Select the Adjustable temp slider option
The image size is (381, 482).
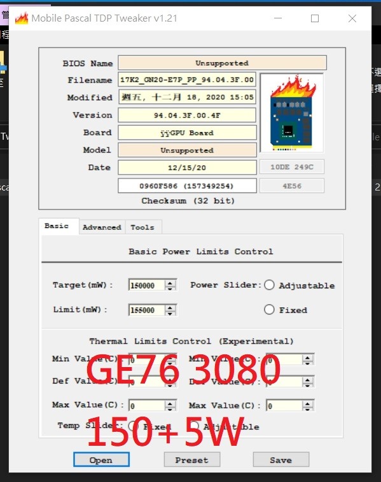194,426
